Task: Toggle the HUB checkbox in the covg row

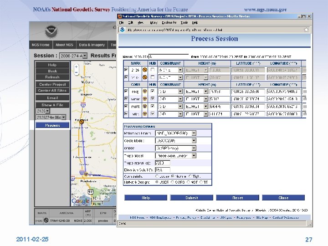Action: click(x=153, y=91)
